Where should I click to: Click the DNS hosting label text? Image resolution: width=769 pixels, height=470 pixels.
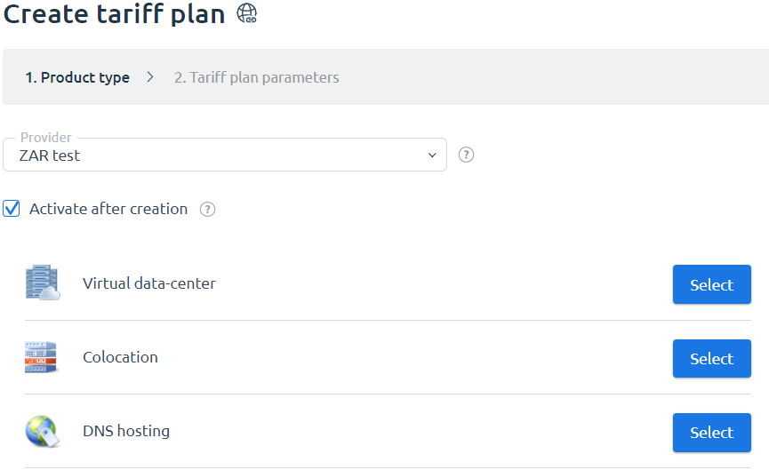pyautogui.click(x=126, y=431)
